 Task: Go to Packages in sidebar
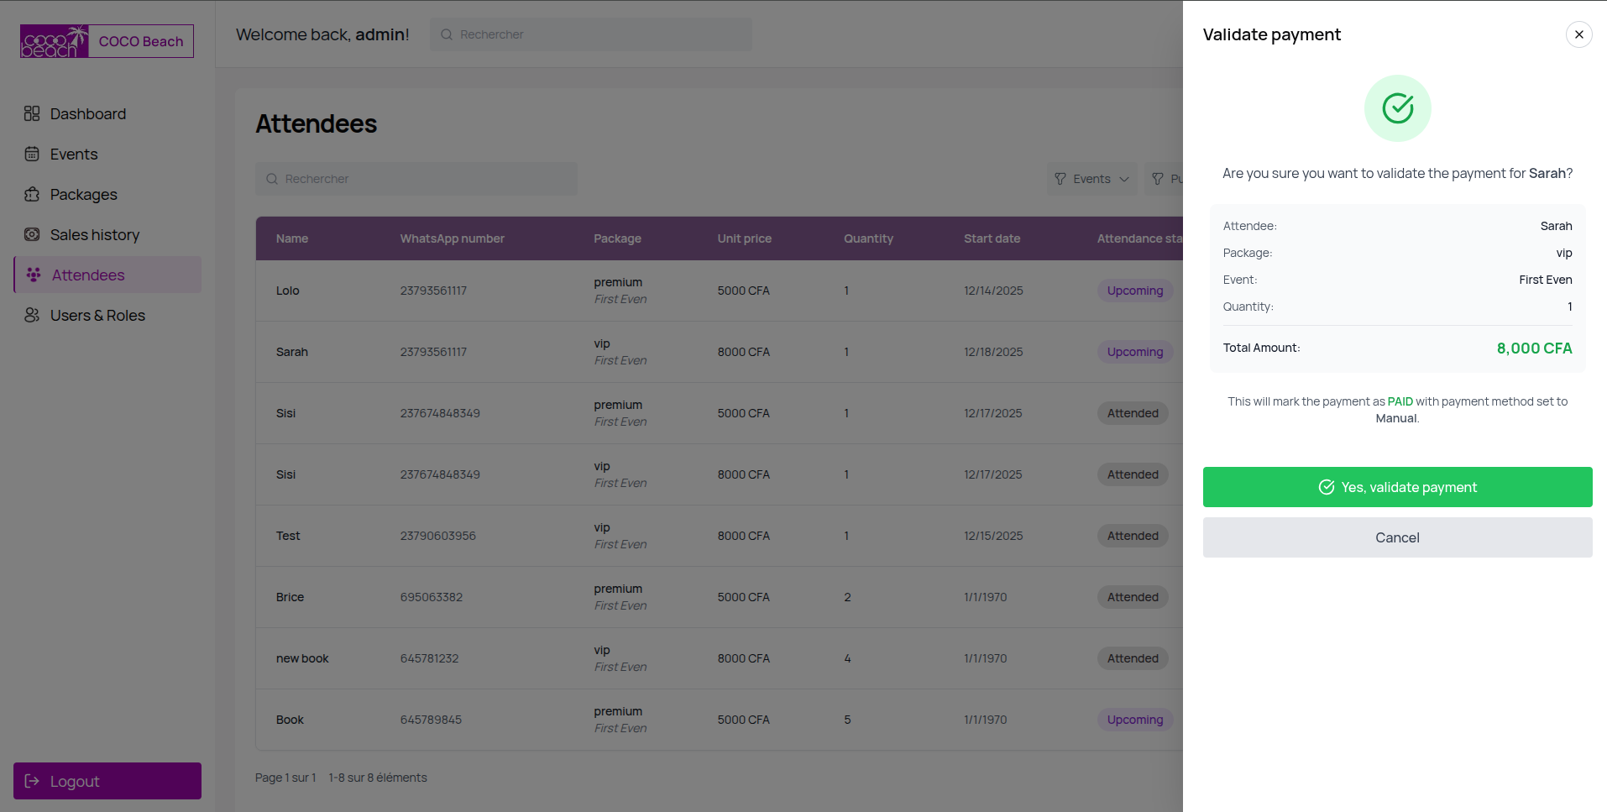pos(83,194)
